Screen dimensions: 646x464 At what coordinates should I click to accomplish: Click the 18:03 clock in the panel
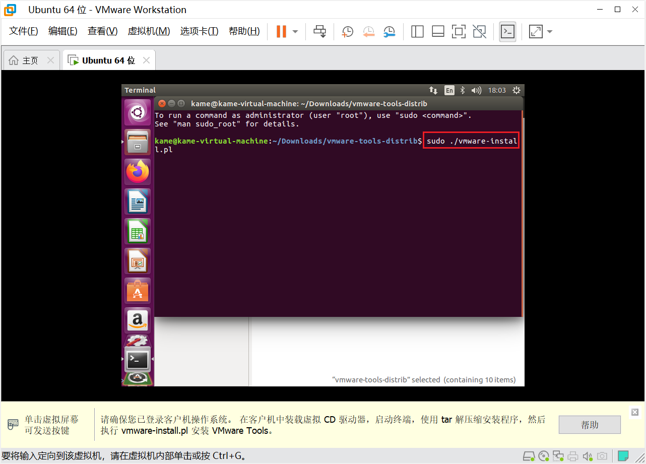pyautogui.click(x=497, y=90)
